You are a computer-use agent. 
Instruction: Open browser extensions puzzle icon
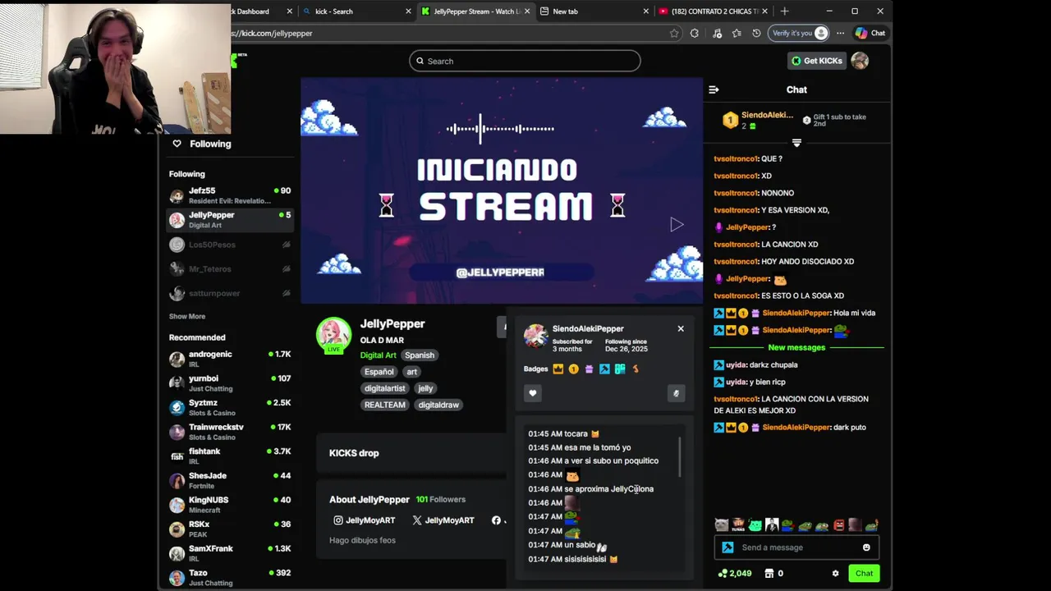(x=695, y=34)
